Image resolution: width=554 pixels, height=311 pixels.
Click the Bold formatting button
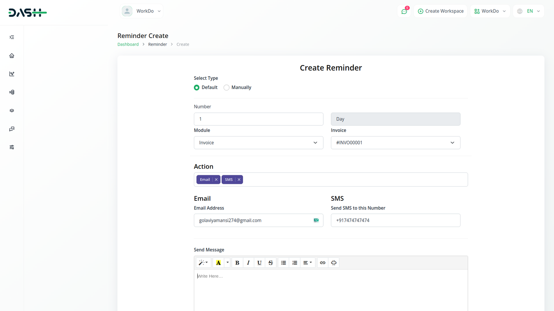pos(237,263)
